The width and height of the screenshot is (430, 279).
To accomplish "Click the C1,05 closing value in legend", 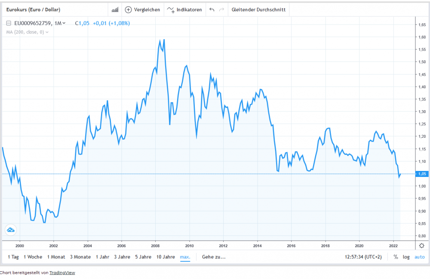I will [82, 23].
